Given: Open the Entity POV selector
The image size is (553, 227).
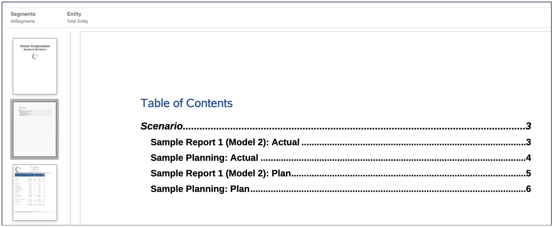Looking at the screenshot, I should pos(74,14).
